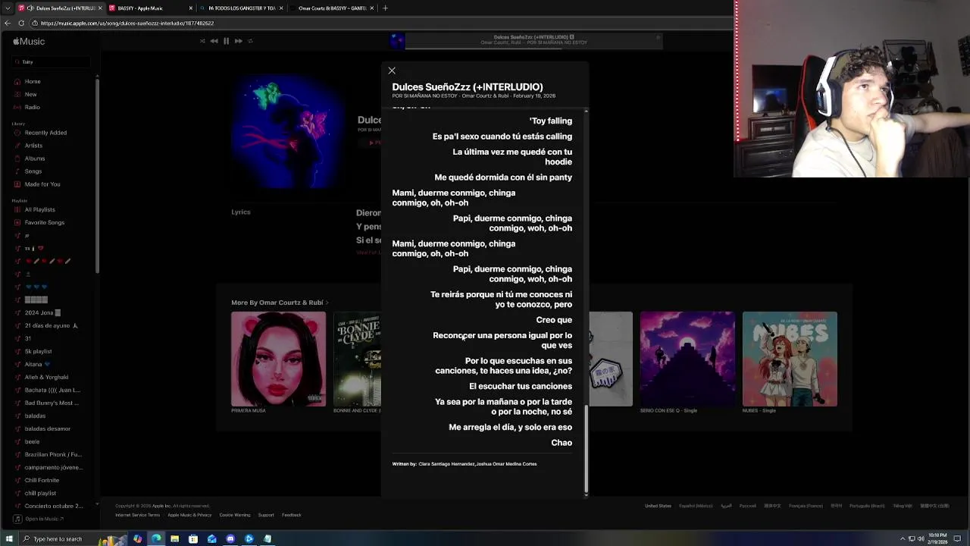This screenshot has width=970, height=546.
Task: Select Français (France) language link
Action: 806,506
